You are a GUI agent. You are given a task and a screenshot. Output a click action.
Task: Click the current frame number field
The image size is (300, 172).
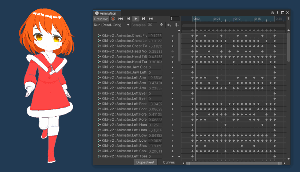175,19
